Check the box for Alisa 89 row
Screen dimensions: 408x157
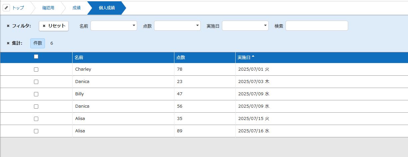pos(36,131)
